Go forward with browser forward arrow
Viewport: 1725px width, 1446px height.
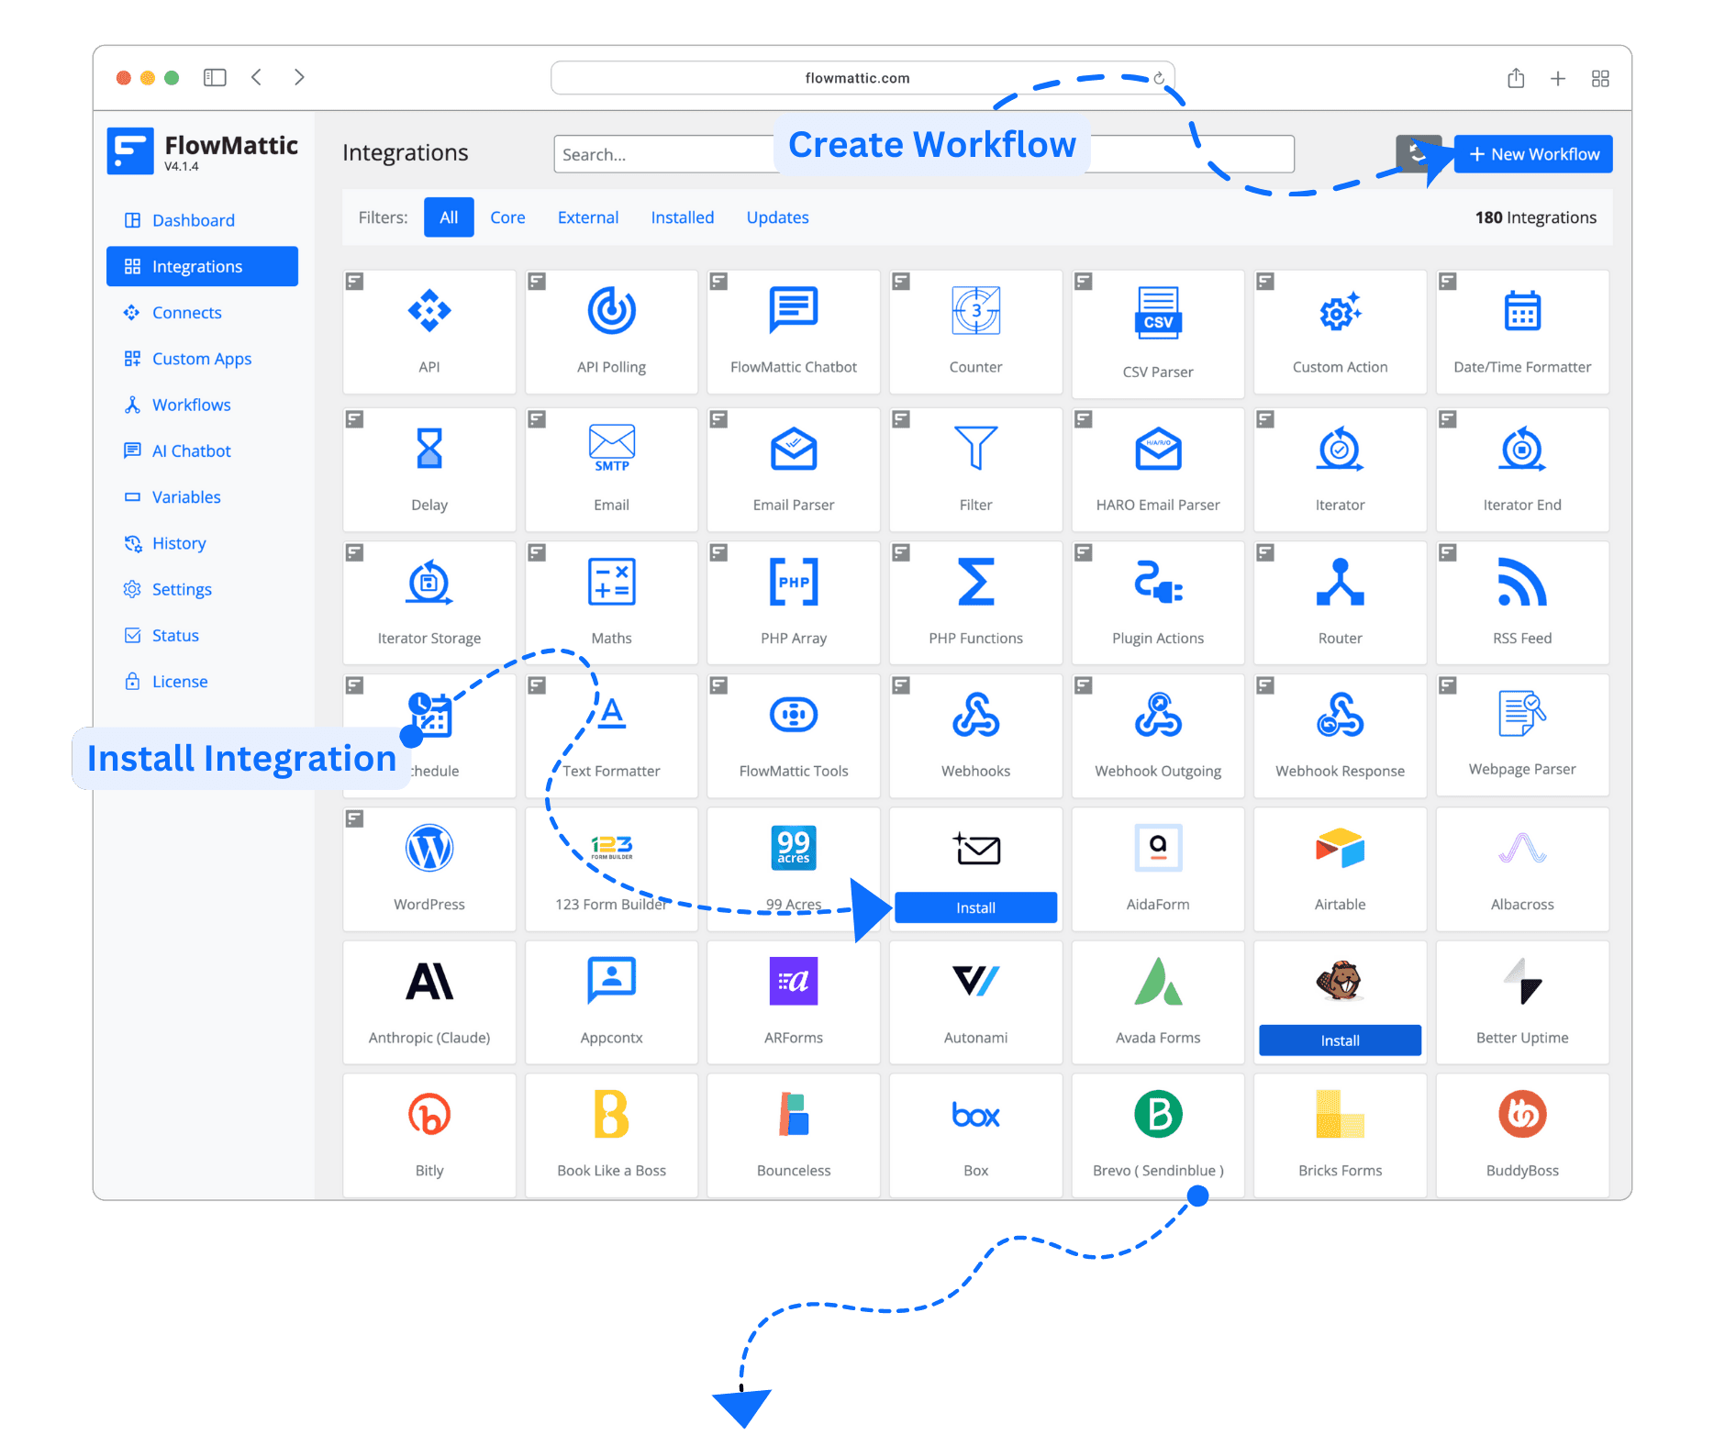coord(299,77)
